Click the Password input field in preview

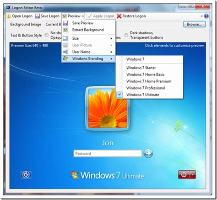coord(108,153)
